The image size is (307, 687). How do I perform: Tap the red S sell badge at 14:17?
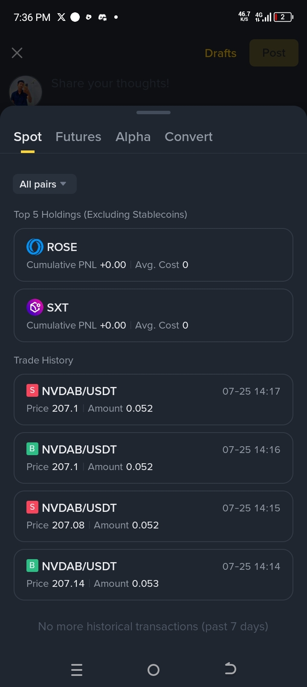coord(32,390)
